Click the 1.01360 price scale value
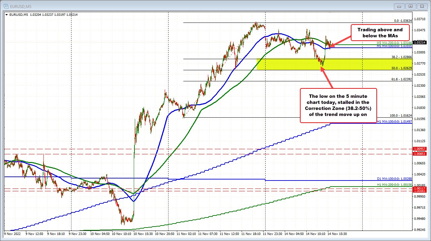 (420, 130)
